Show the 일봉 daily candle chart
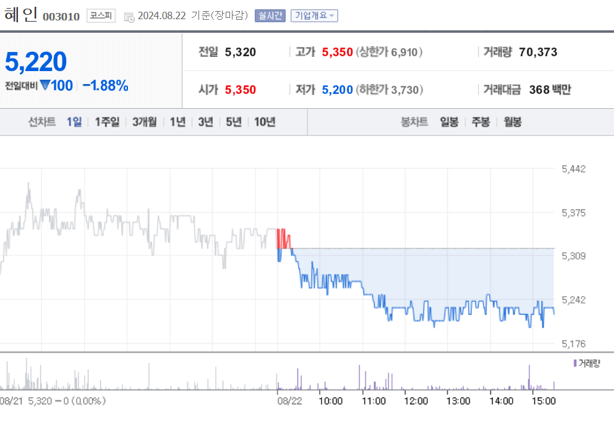614x424 pixels. click(449, 122)
